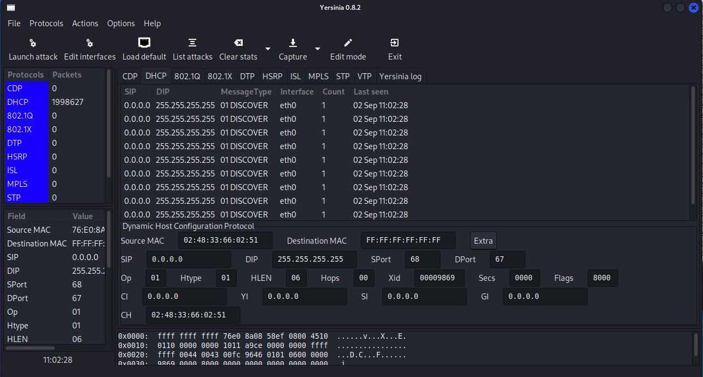Select HSRP row in Protocols list
The height and width of the screenshot is (377, 703).
tap(54, 156)
